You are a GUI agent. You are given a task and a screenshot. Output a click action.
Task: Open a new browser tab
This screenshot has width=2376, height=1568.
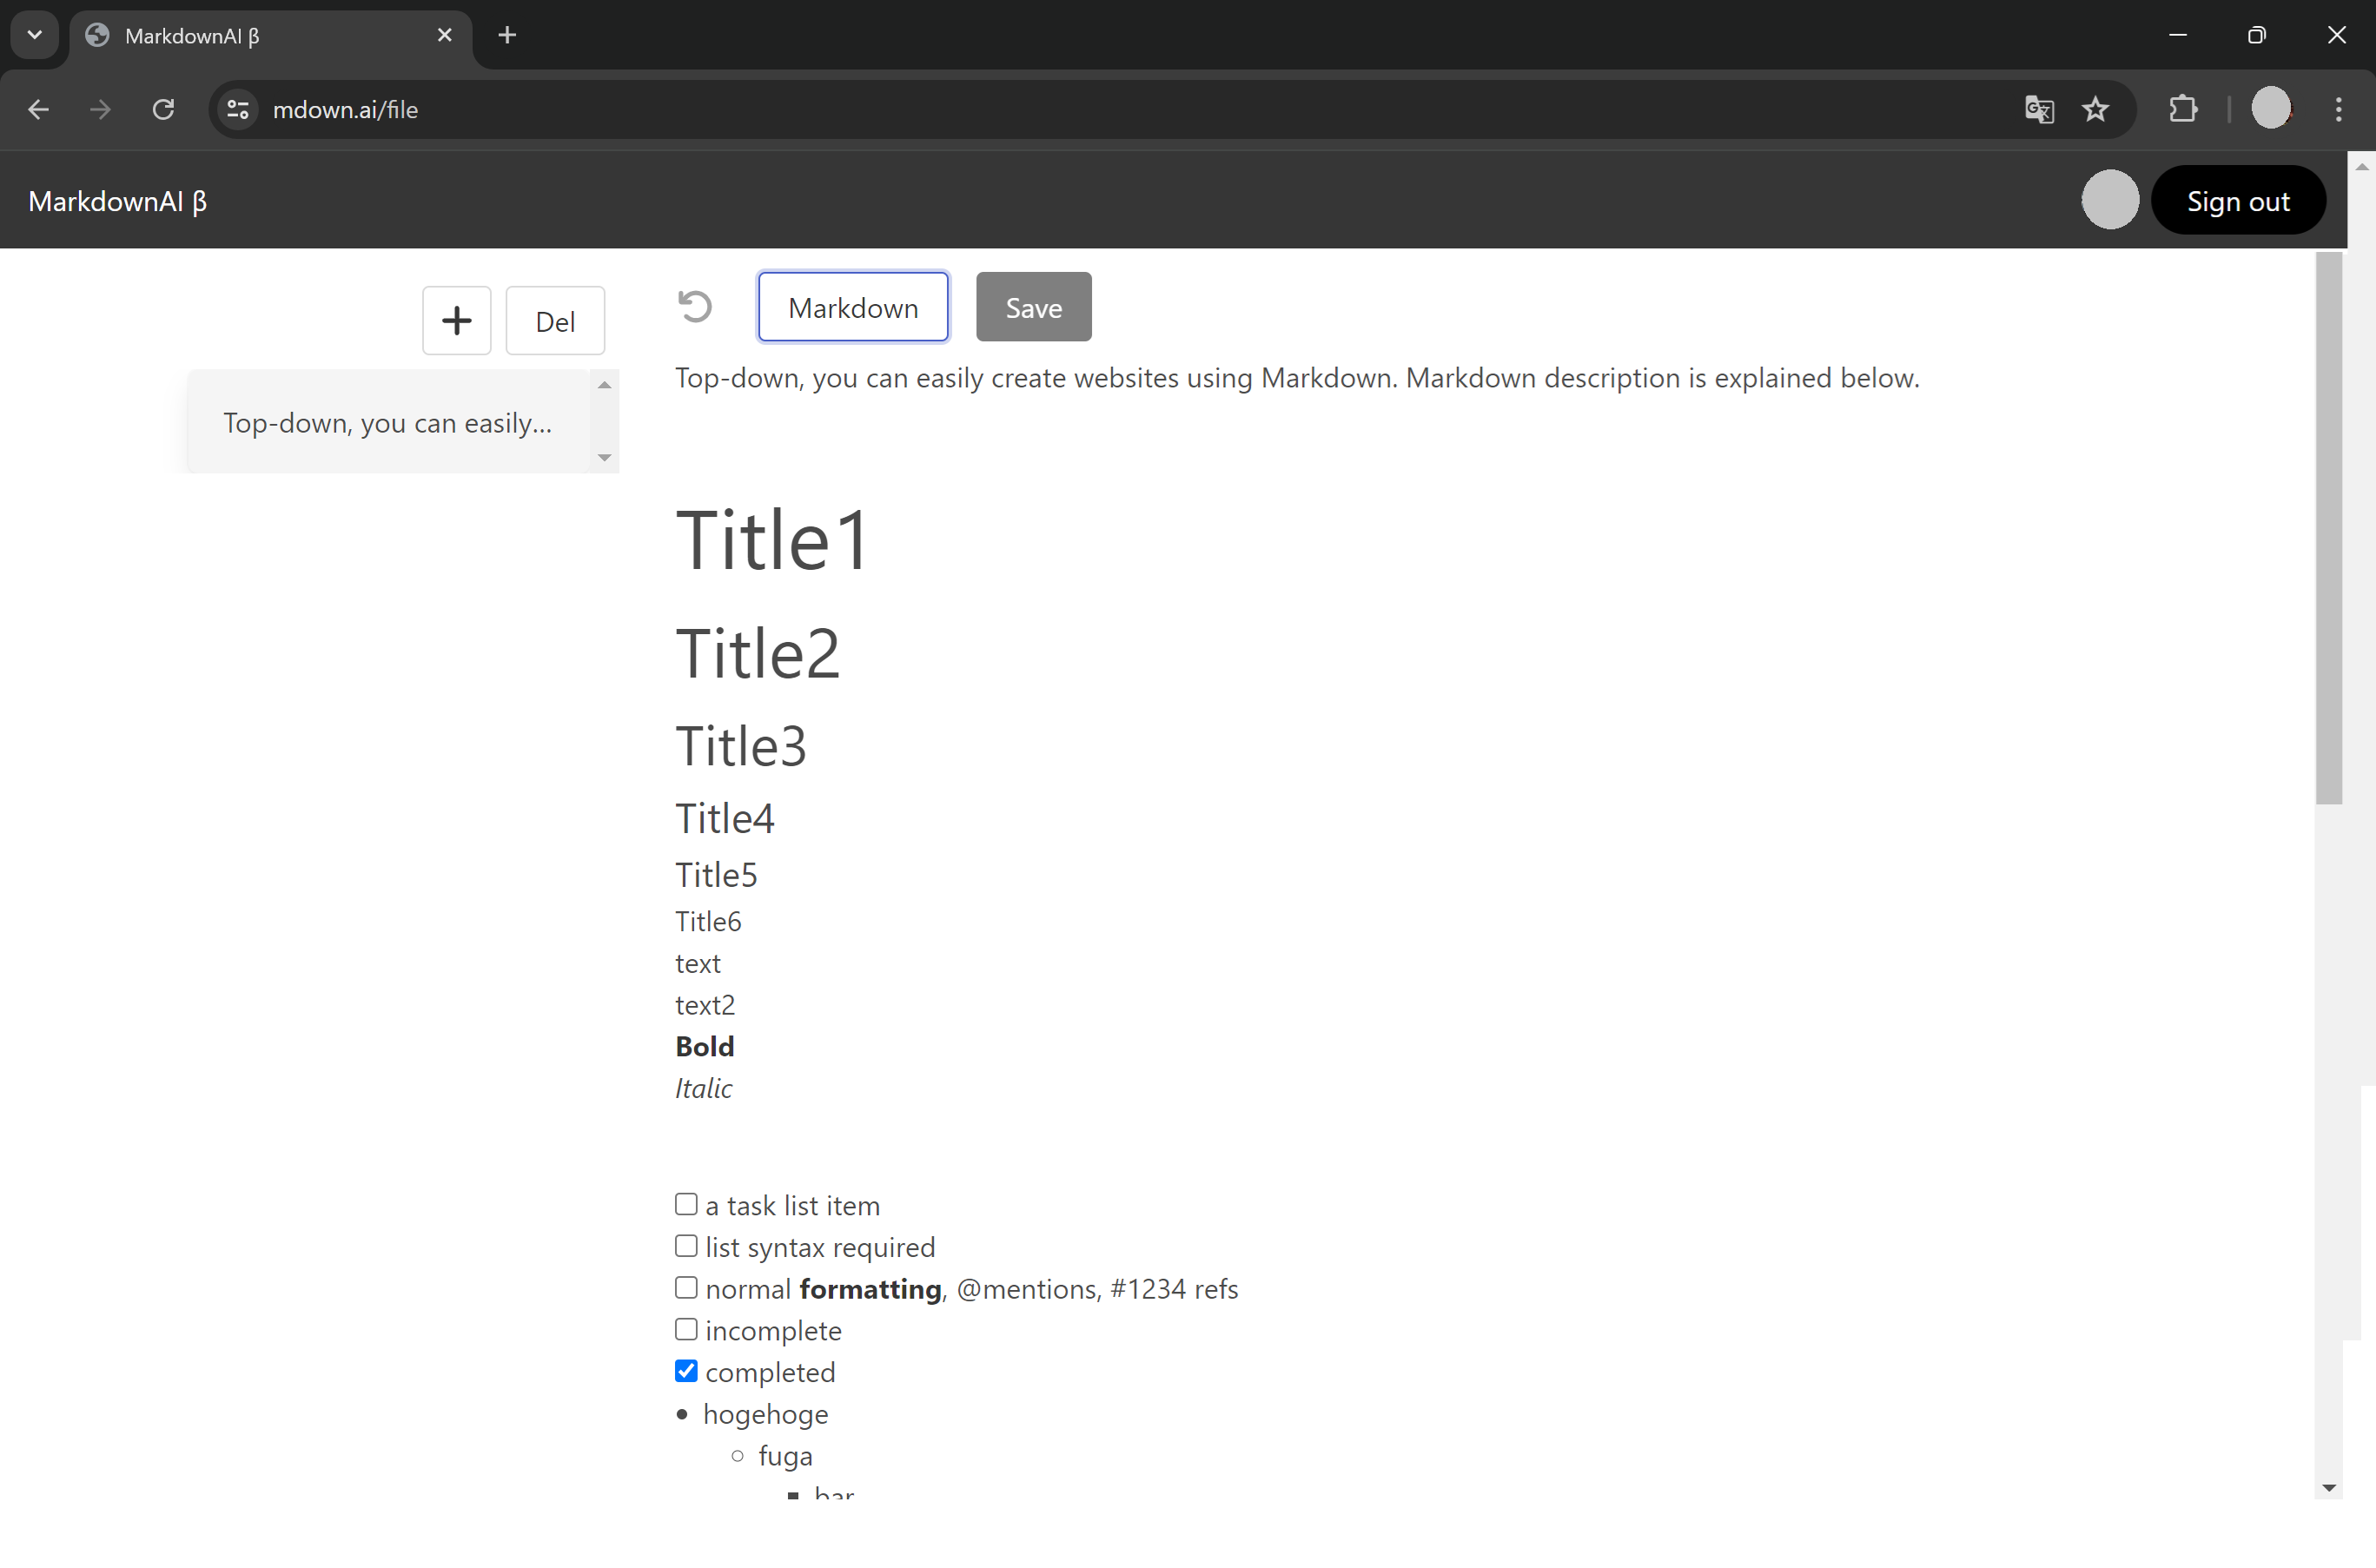(507, 35)
